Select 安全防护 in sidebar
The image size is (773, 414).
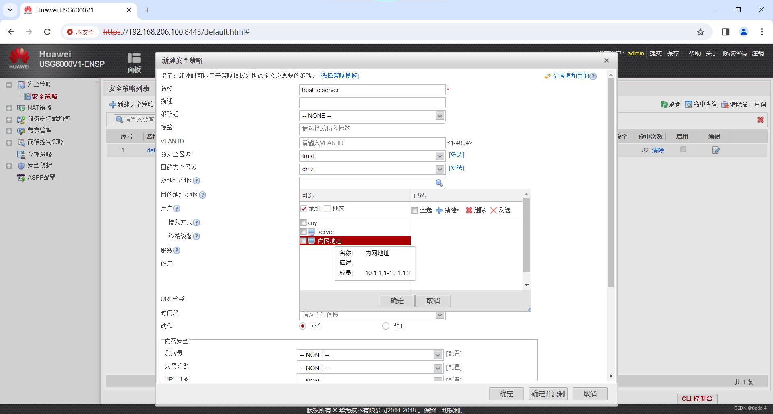39,165
